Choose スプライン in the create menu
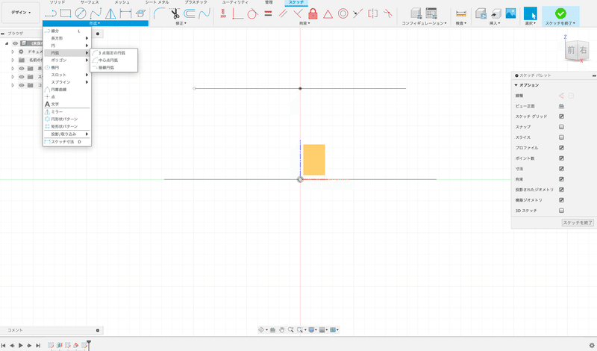The image size is (597, 351). [x=66, y=82]
